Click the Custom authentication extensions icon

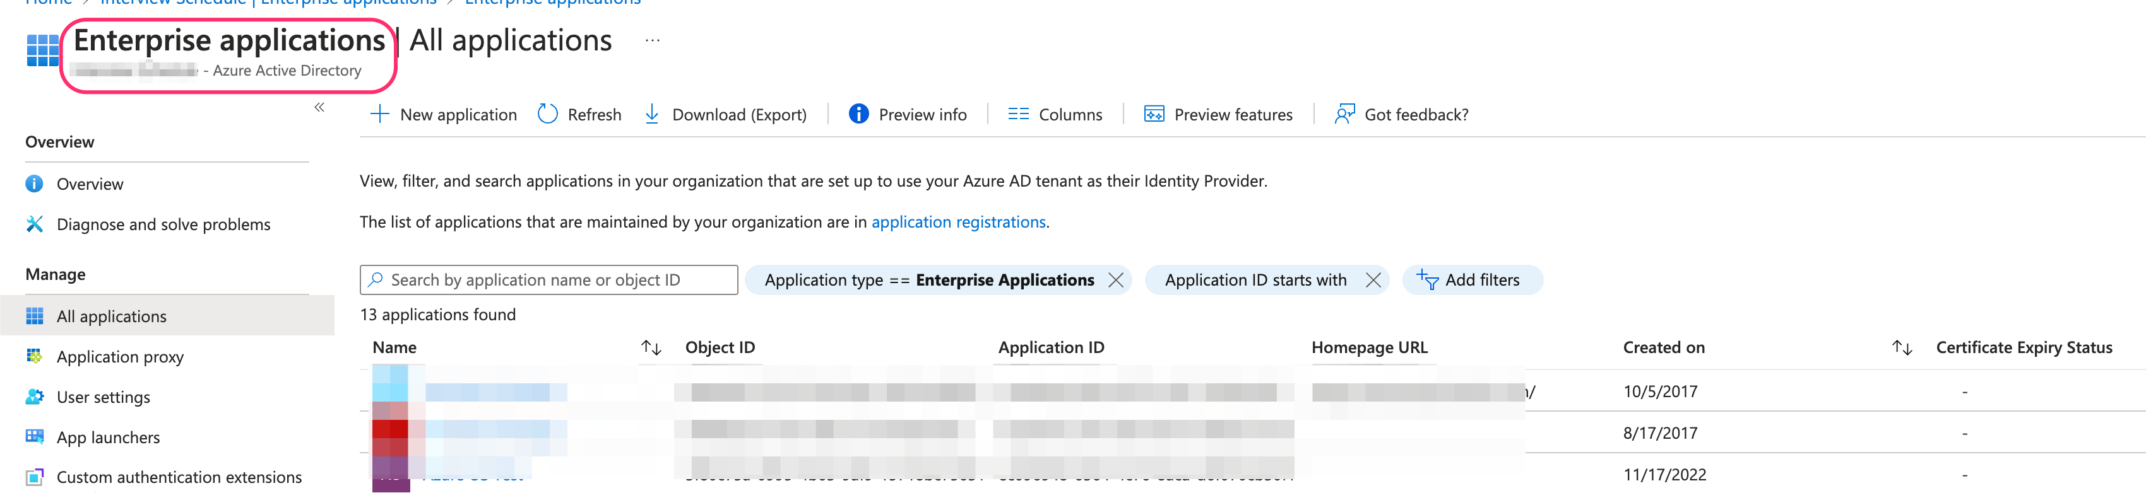[x=34, y=477]
